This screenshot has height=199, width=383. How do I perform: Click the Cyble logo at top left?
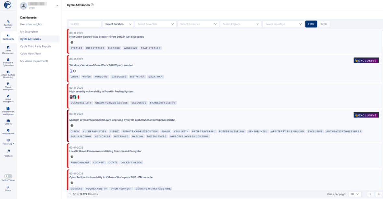(x=8, y=5)
